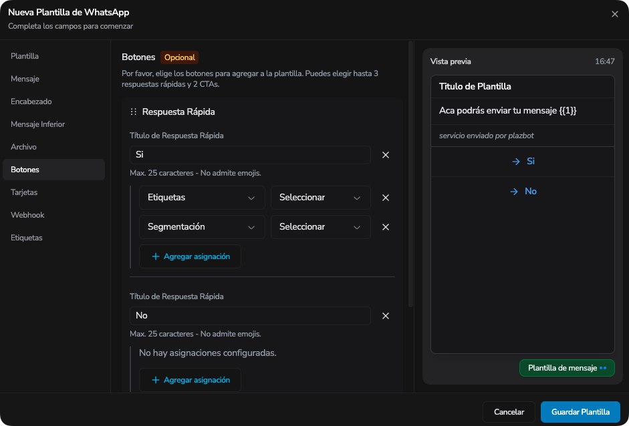Go to the Mensaje section
Image resolution: width=629 pixels, height=426 pixels.
(53, 79)
